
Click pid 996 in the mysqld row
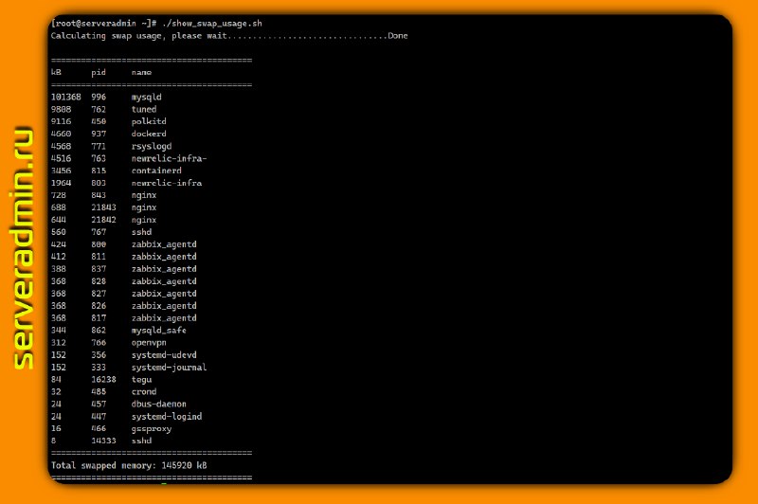click(99, 98)
